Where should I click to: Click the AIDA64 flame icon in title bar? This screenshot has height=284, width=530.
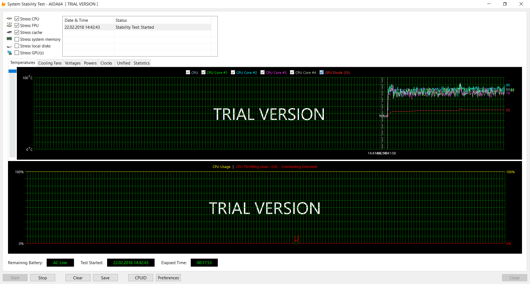click(x=3, y=4)
